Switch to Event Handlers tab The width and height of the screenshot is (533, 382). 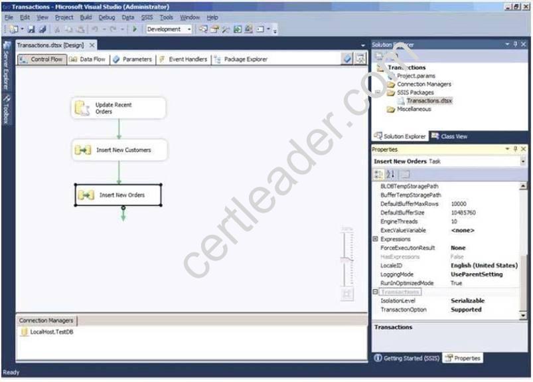[x=184, y=59]
